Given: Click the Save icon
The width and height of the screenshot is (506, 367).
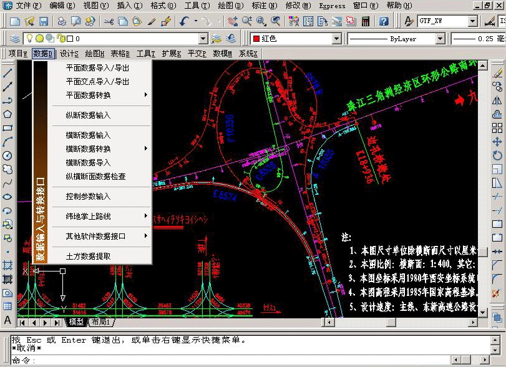Looking at the screenshot, I should coord(44,21).
